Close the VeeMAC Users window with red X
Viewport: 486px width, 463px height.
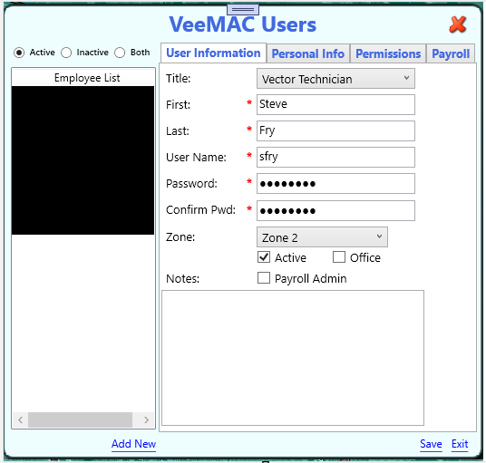tap(458, 24)
